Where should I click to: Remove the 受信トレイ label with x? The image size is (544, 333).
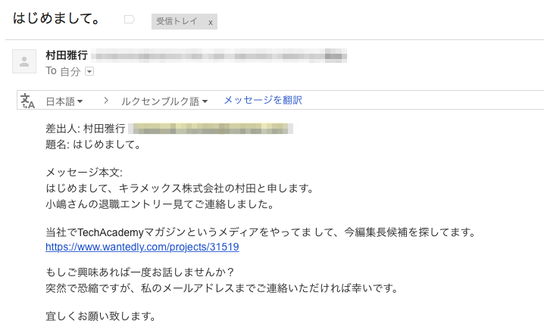point(210,23)
